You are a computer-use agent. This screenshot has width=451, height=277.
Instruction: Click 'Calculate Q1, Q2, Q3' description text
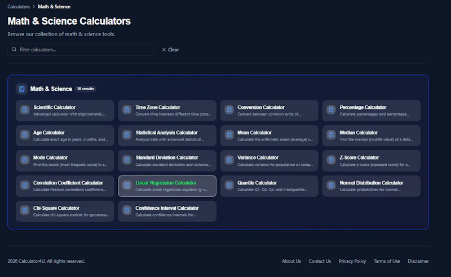[272, 190]
